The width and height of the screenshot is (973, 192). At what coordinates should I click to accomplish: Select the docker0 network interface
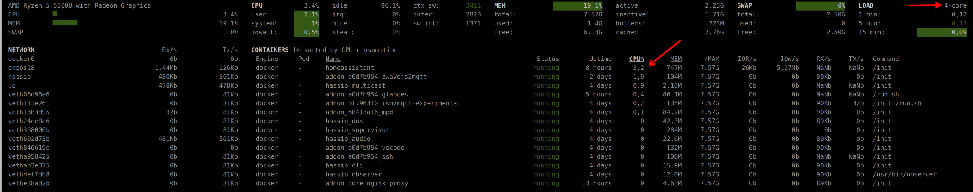click(x=21, y=59)
